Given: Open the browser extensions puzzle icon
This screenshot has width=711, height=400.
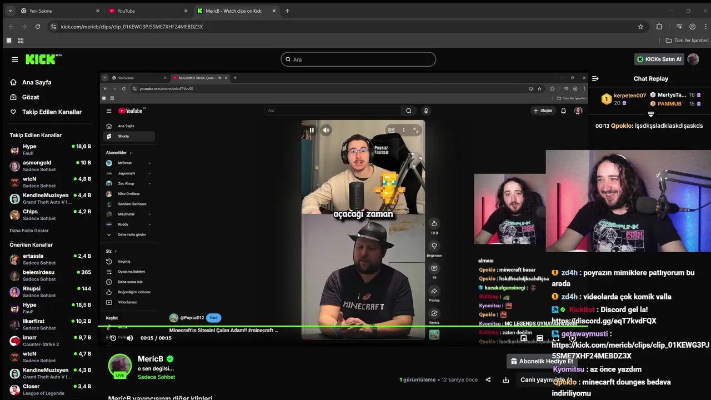Looking at the screenshot, I should (659, 27).
